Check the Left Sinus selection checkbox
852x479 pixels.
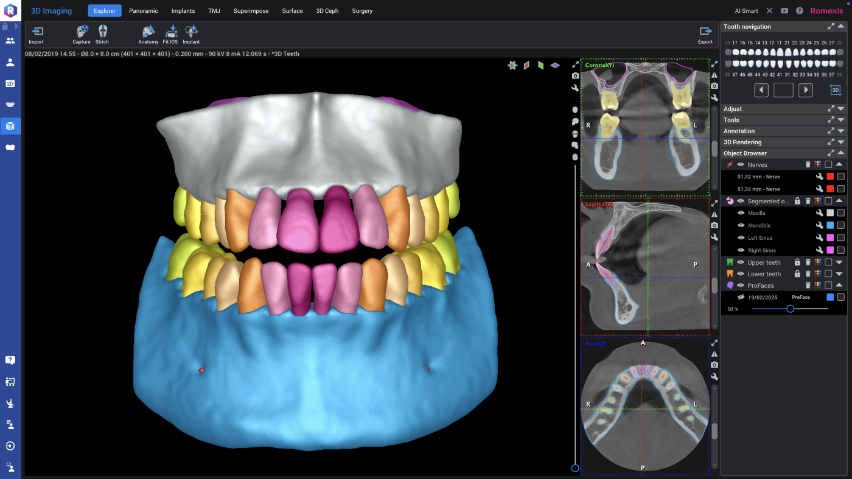tap(840, 238)
